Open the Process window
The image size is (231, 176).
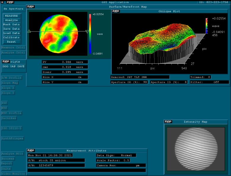pyautogui.click(x=8, y=159)
